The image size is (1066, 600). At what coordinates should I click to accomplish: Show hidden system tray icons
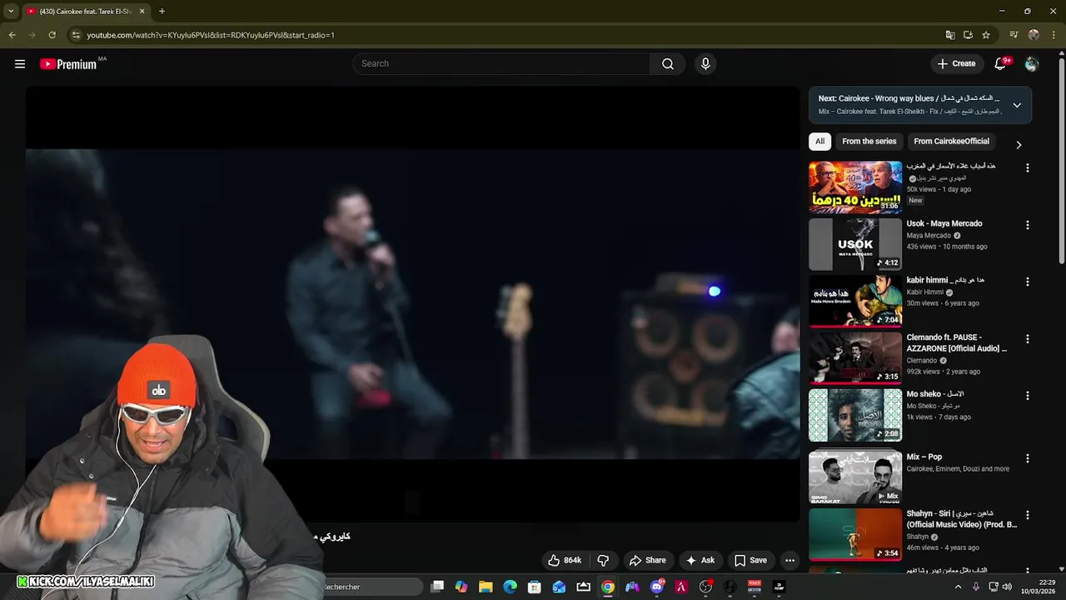(958, 587)
